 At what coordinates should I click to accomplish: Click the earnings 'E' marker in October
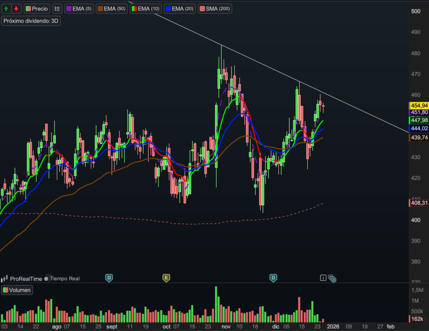click(x=166, y=277)
